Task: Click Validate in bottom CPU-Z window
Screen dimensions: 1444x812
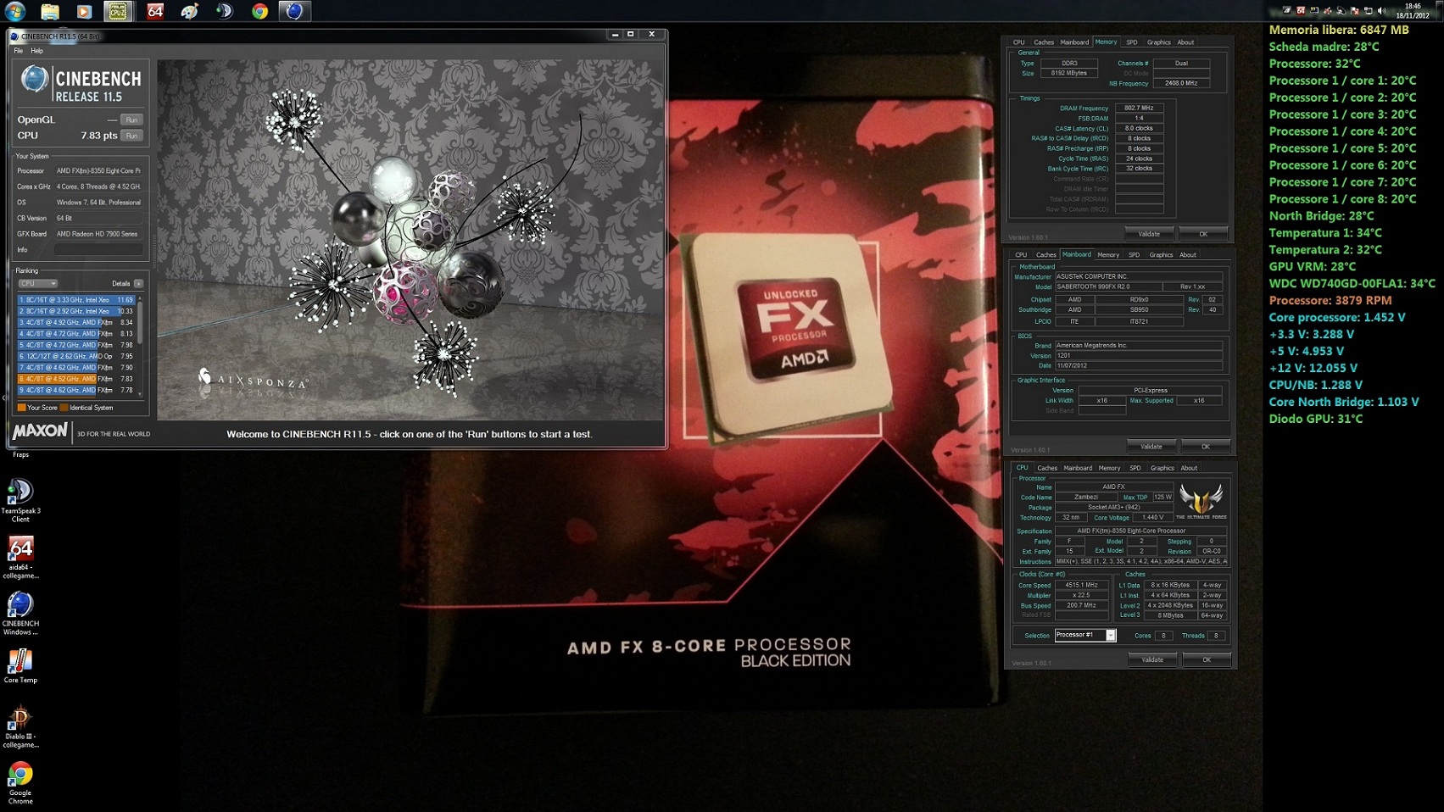Action: coord(1152,659)
